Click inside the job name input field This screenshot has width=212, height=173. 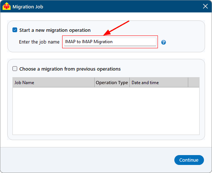pyautogui.click(x=110, y=42)
